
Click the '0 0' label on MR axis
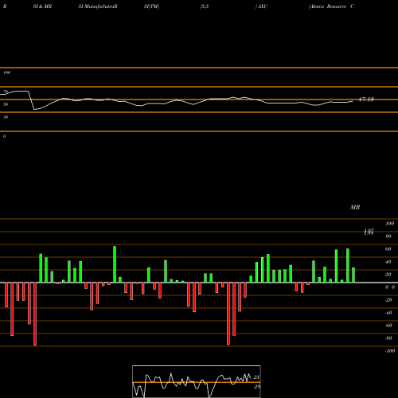tap(390, 287)
